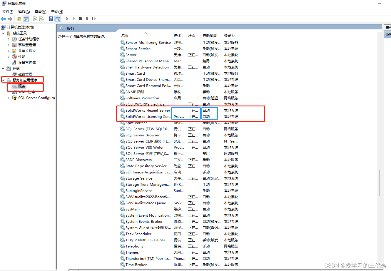Click the 磁盘管理 disk icon
Viewport: 391px width, 271px height.
coord(14,74)
